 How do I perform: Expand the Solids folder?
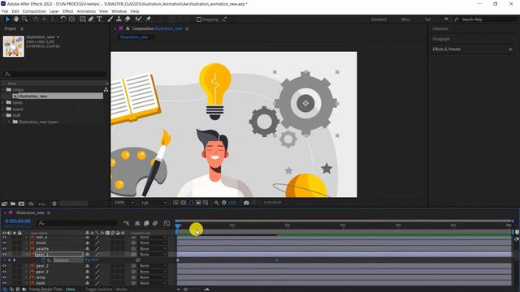[3, 103]
